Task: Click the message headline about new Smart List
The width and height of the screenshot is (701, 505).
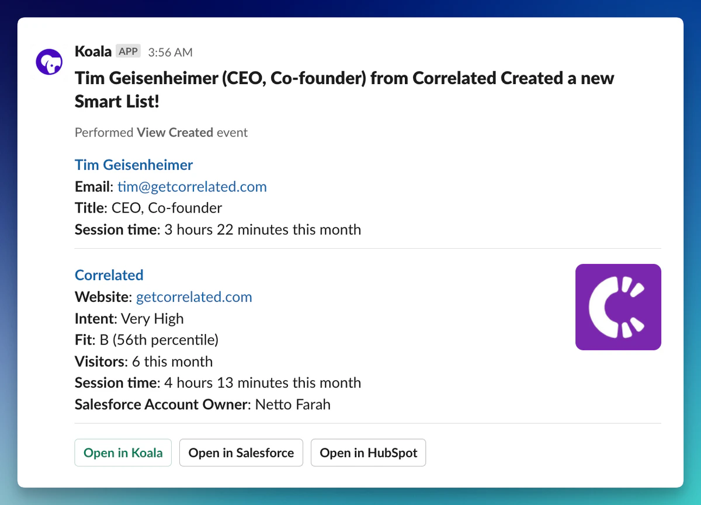Action: pyautogui.click(x=345, y=90)
